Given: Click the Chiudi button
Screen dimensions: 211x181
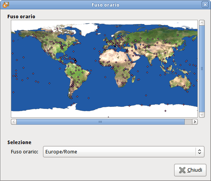Looking at the screenshot, I should (190, 170).
